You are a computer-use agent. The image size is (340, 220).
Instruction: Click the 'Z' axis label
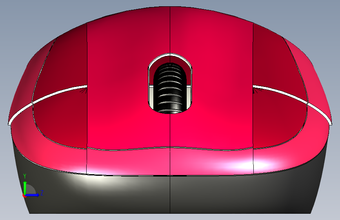coord(42,193)
